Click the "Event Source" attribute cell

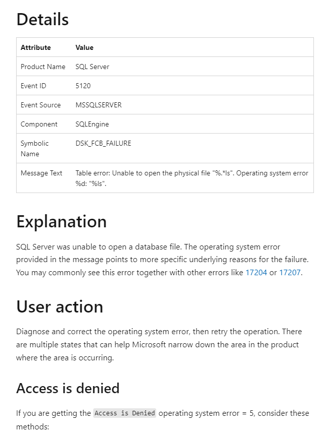[x=40, y=105]
